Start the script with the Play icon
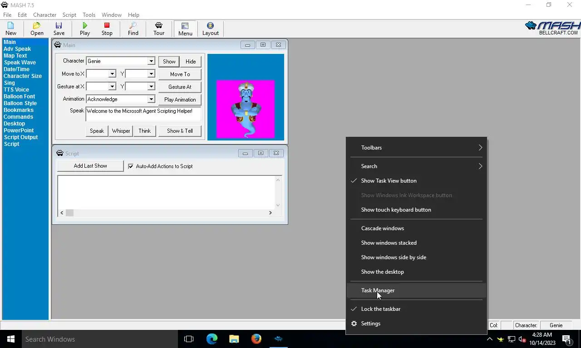Image resolution: width=581 pixels, height=348 pixels. (85, 29)
